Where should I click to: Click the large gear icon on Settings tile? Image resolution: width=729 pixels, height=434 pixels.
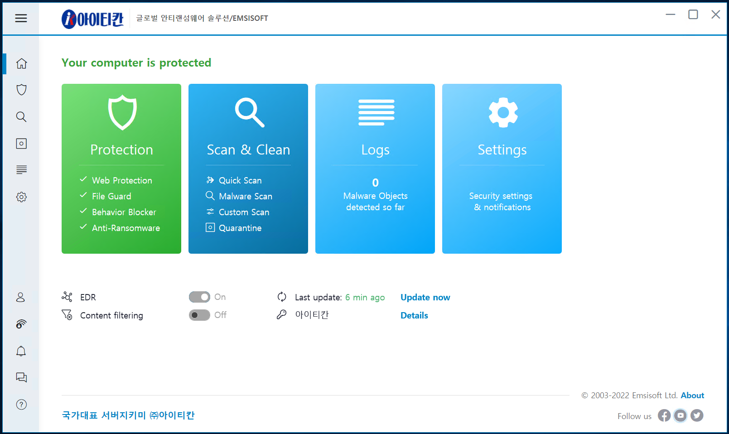pyautogui.click(x=503, y=112)
